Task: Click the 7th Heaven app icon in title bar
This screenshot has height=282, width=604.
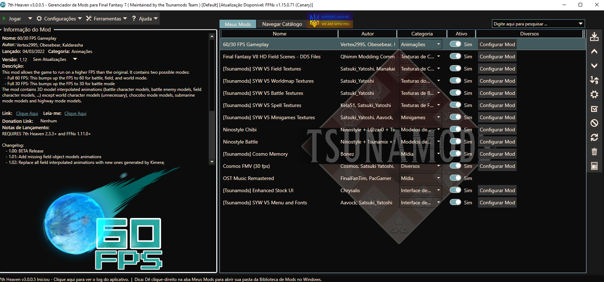Action: pos(3,5)
